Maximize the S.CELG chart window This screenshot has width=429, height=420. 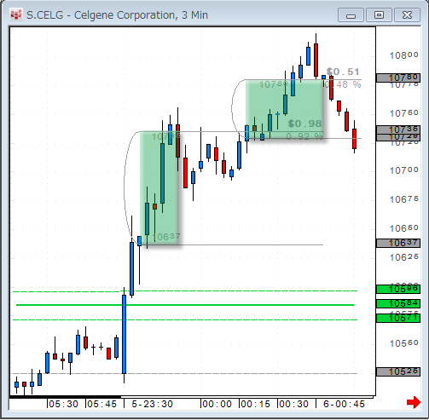[x=379, y=15]
